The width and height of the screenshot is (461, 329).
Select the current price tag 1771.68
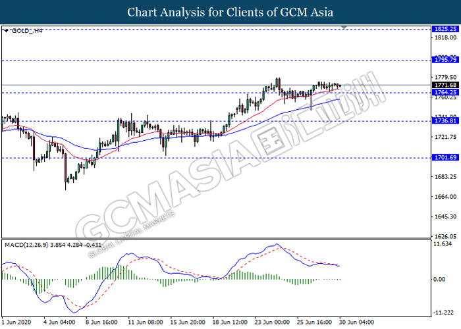click(x=445, y=85)
